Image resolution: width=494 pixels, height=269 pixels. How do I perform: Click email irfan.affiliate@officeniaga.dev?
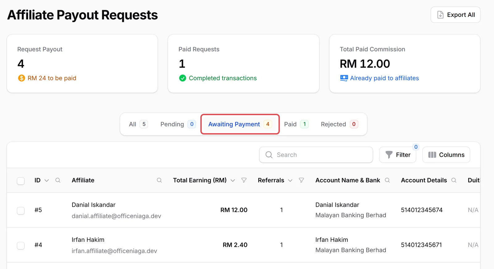(114, 251)
